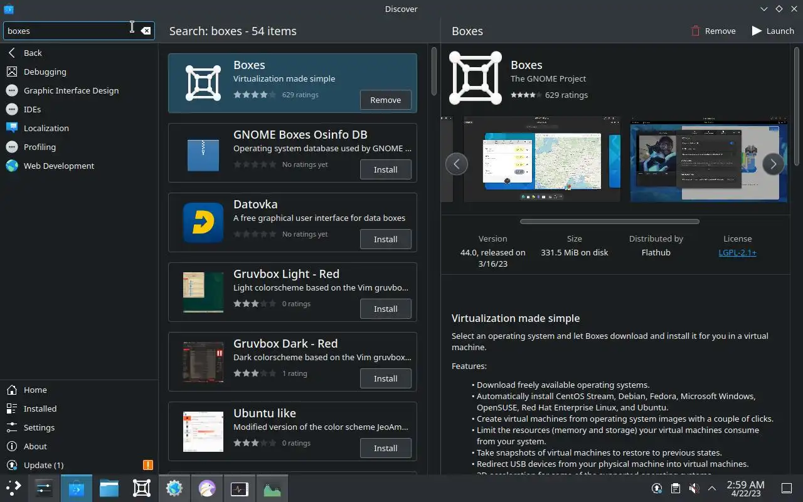
Task: Click the orange update warning badge
Action: [148, 465]
